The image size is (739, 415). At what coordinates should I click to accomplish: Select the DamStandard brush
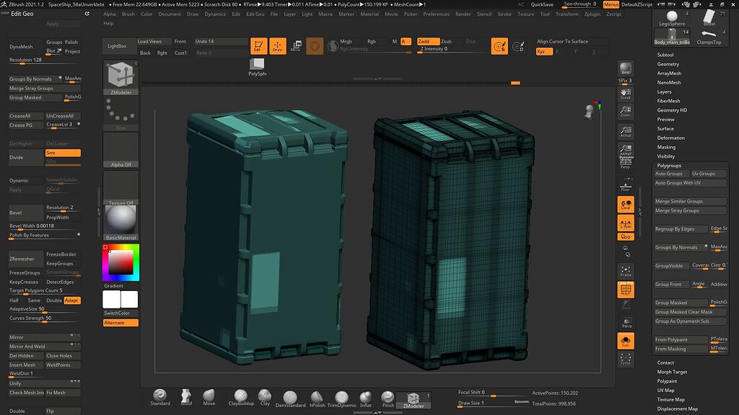[292, 397]
